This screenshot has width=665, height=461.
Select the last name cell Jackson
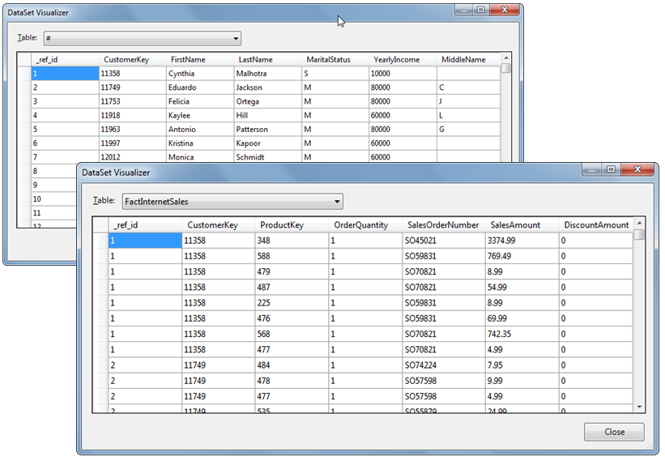267,88
